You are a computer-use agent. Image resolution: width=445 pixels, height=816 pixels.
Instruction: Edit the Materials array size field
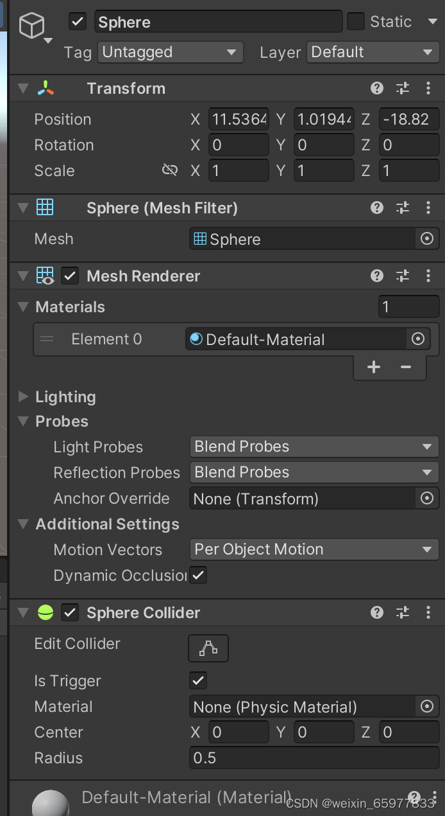point(408,307)
